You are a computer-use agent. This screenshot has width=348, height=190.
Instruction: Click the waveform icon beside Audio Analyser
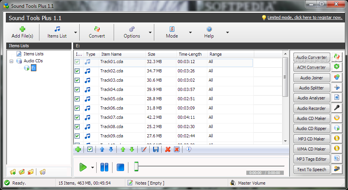point(337,98)
